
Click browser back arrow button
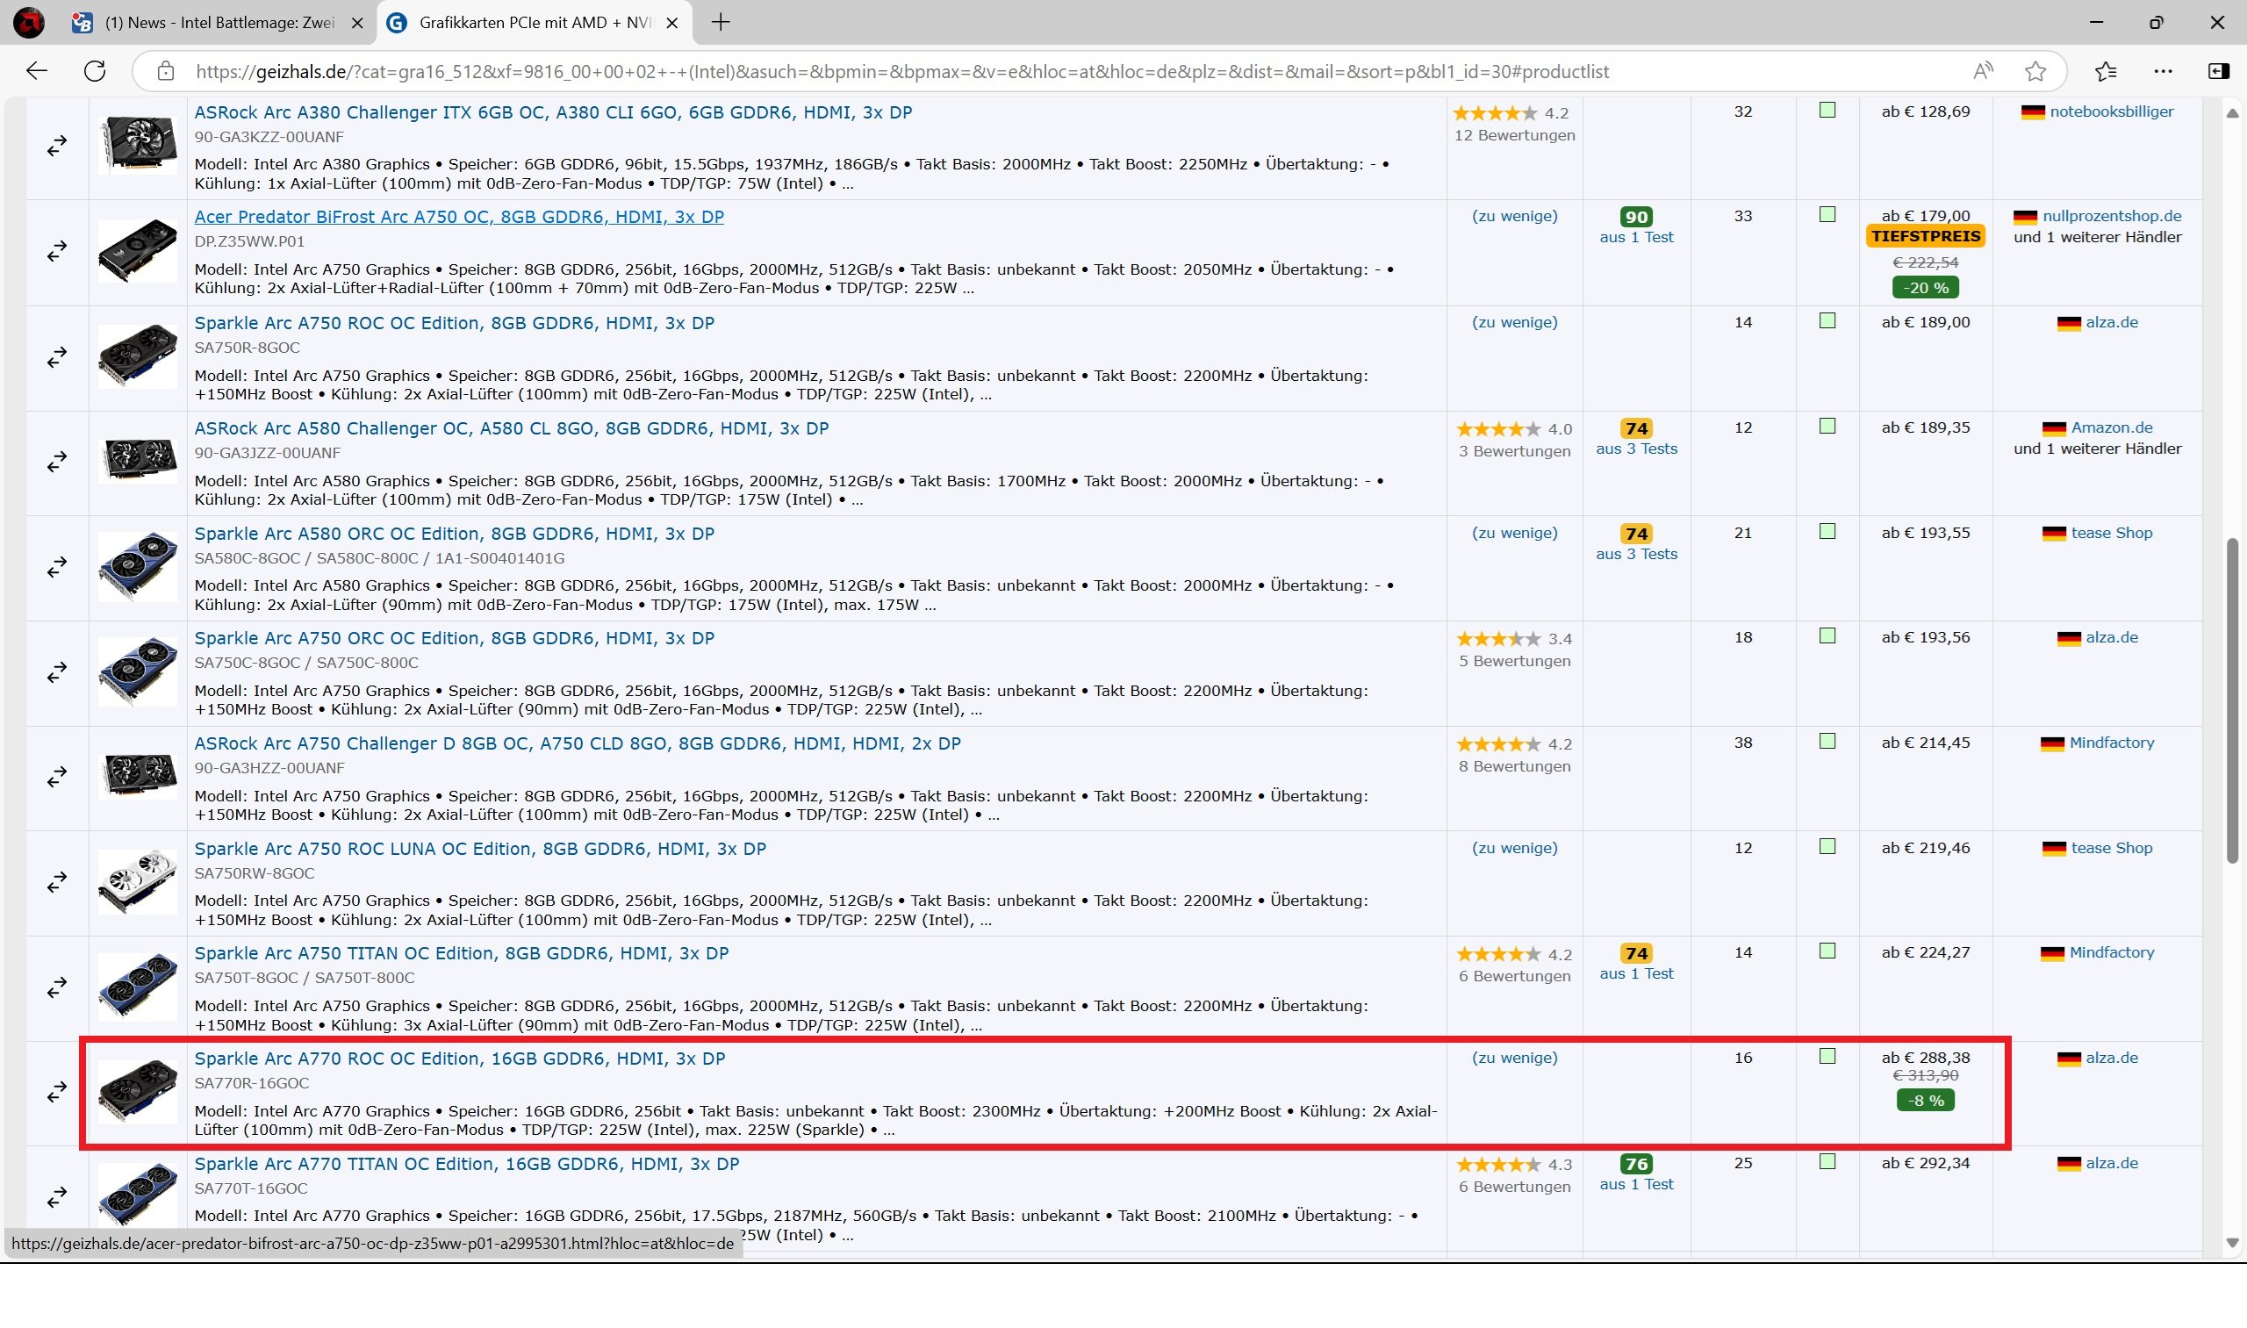(37, 72)
